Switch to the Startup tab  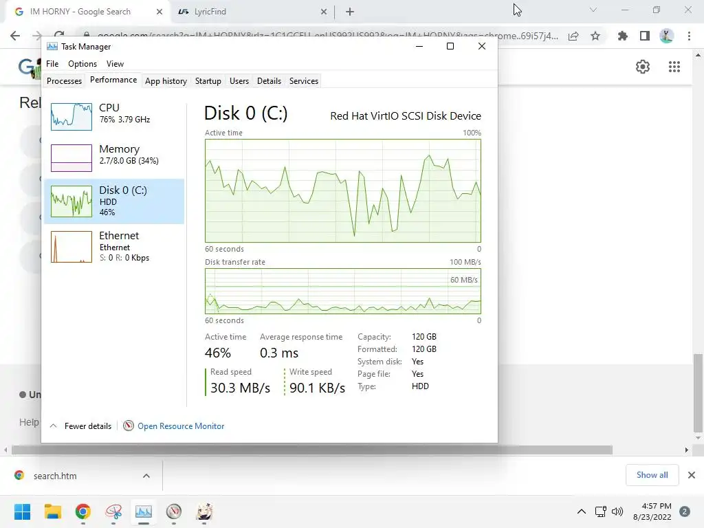click(x=208, y=81)
